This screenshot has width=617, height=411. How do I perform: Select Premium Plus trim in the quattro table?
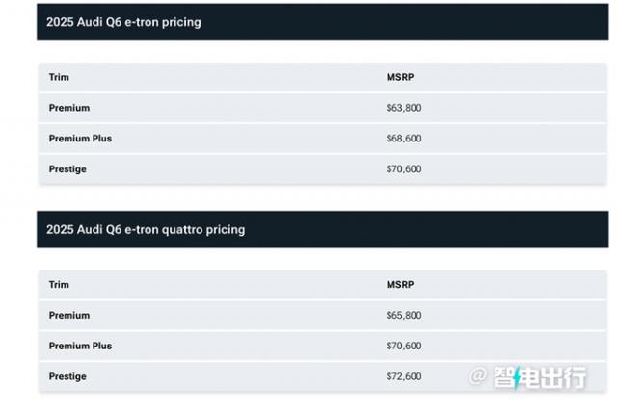point(80,347)
